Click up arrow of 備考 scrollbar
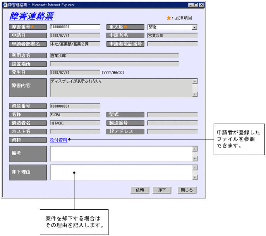 pos(195,149)
